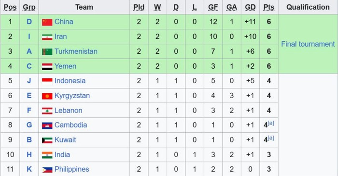Open the India team link

[62, 154]
